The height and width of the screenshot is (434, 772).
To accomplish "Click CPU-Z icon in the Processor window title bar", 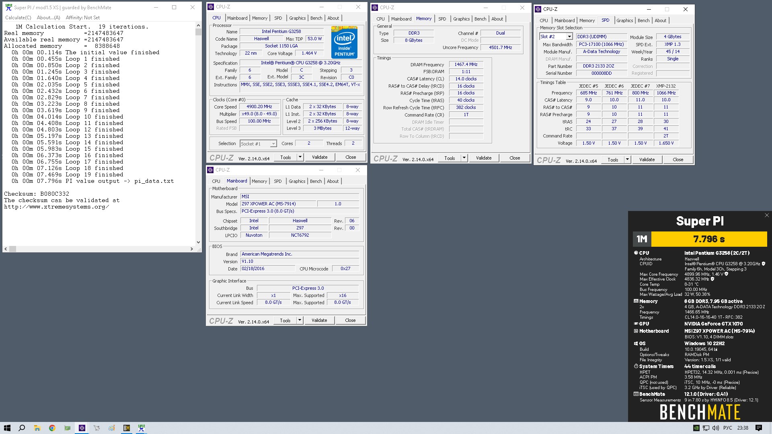I will tap(210, 7).
